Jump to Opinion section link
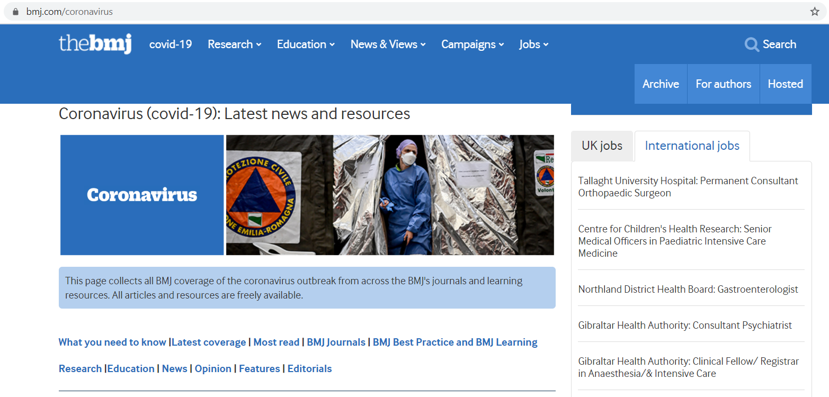The height and width of the screenshot is (397, 829). point(213,369)
